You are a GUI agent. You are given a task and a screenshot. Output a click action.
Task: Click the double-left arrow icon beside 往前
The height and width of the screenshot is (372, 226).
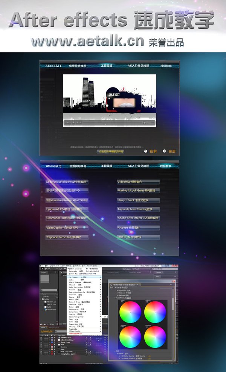(146, 151)
